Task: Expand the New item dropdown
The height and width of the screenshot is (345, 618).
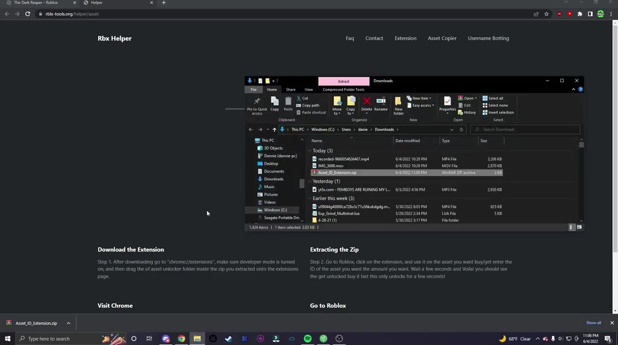Action: [420, 98]
